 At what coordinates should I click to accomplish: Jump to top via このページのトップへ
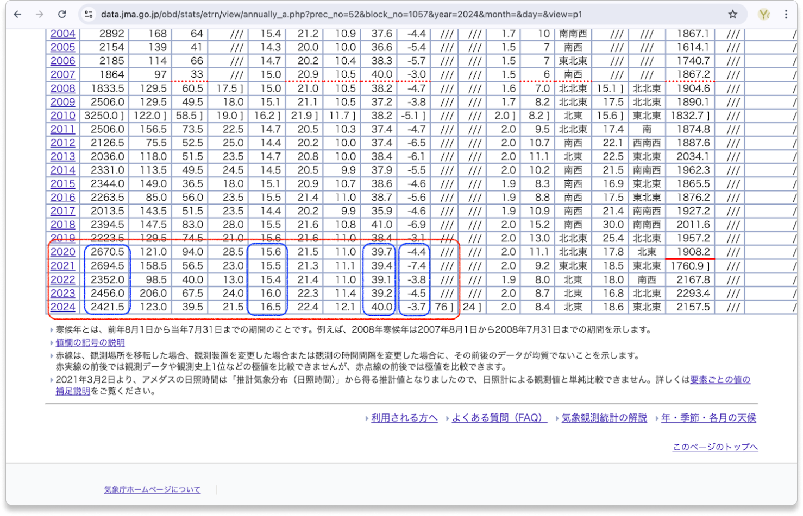(x=714, y=447)
